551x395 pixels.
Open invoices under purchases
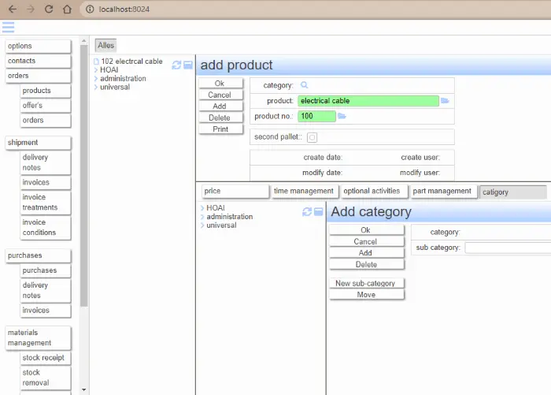point(46,311)
